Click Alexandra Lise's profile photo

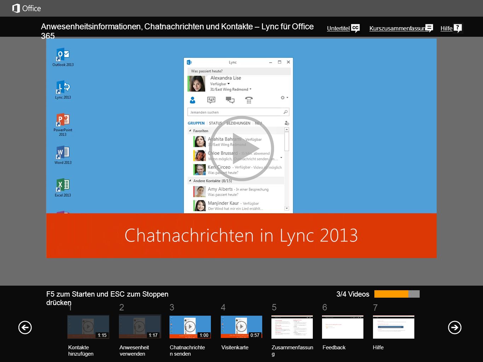[197, 84]
